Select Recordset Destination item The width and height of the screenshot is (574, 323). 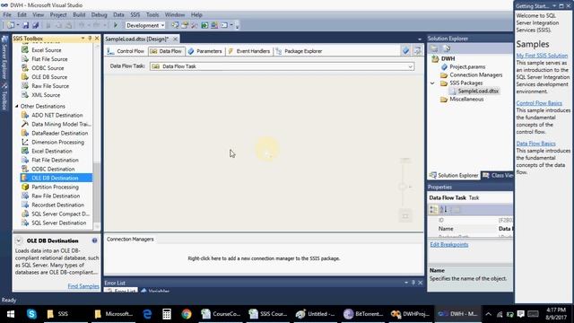[x=57, y=205]
